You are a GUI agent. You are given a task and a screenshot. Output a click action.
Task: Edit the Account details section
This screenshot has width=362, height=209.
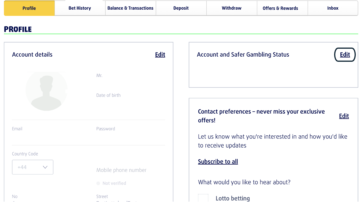(160, 55)
